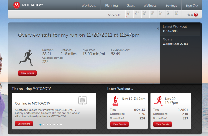208x136 pixels.
Task: Click the sync device icon in tips card
Action: point(82,100)
